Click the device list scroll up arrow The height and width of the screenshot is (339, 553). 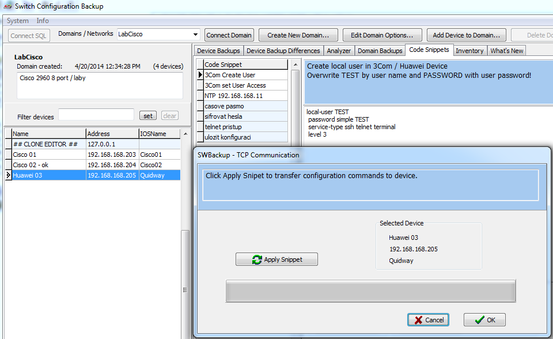[185, 134]
